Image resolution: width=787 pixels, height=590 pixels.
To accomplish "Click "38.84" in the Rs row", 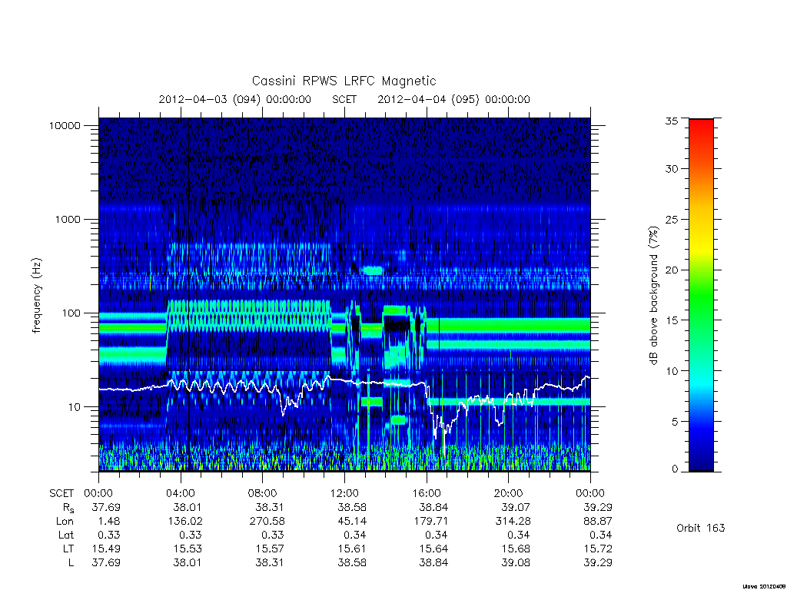I will [x=433, y=507].
